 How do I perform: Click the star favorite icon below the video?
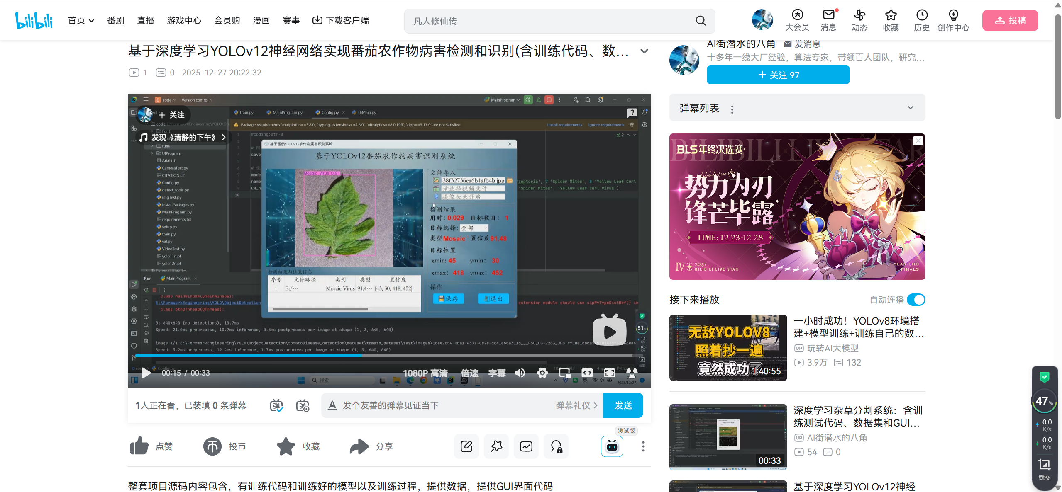[x=286, y=446]
